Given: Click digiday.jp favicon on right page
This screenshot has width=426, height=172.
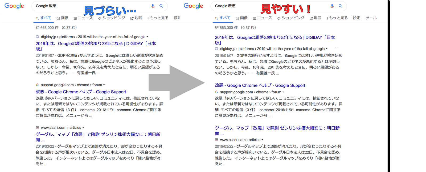Looking at the screenshot, I should (x=216, y=49).
